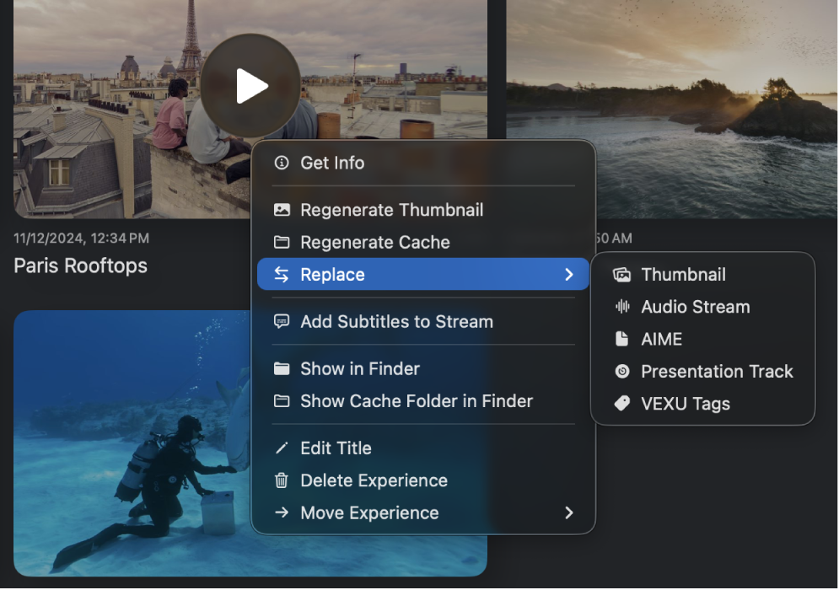Click the Replace swap-arrows icon

(x=282, y=274)
